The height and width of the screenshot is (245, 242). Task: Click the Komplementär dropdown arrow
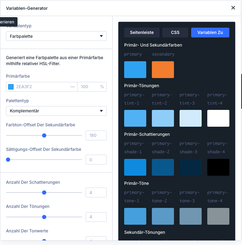(101, 111)
